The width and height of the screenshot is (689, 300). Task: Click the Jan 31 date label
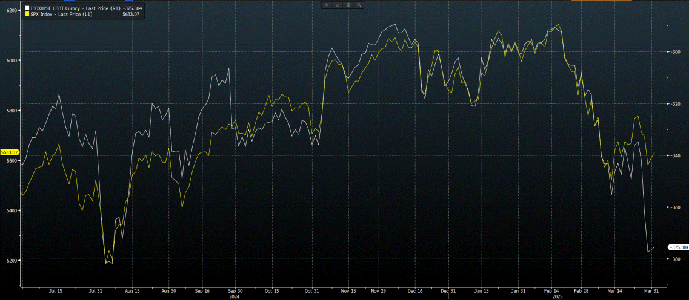[518, 290]
